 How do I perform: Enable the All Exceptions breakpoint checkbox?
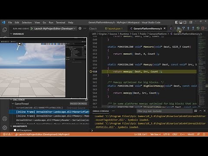coord(15,130)
